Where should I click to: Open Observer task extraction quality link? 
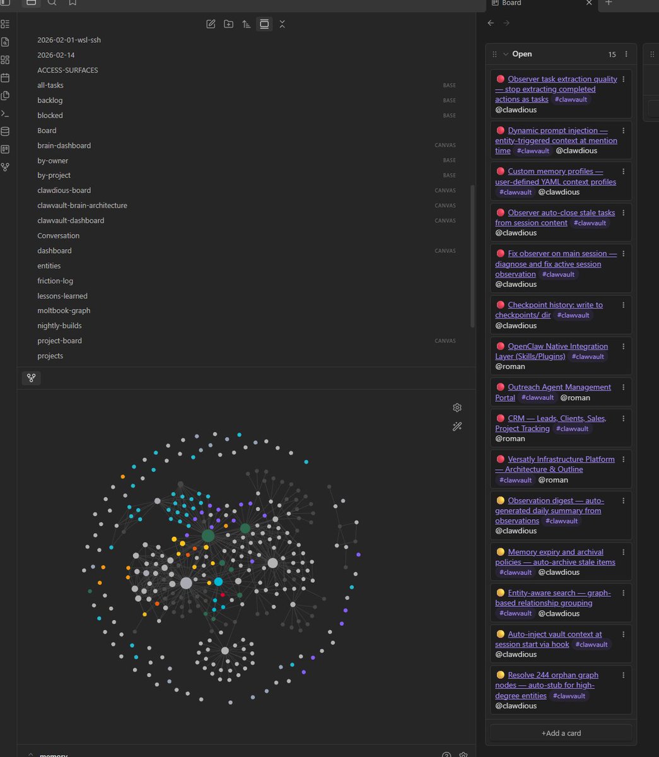tap(556, 89)
